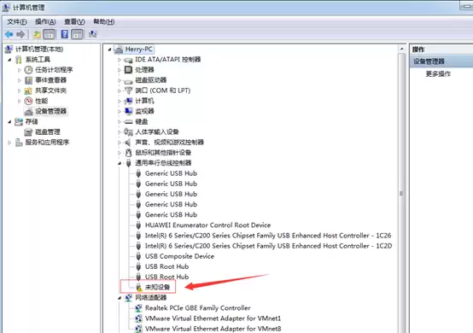Select 计算机管理(本地) root node

[x=39, y=49]
